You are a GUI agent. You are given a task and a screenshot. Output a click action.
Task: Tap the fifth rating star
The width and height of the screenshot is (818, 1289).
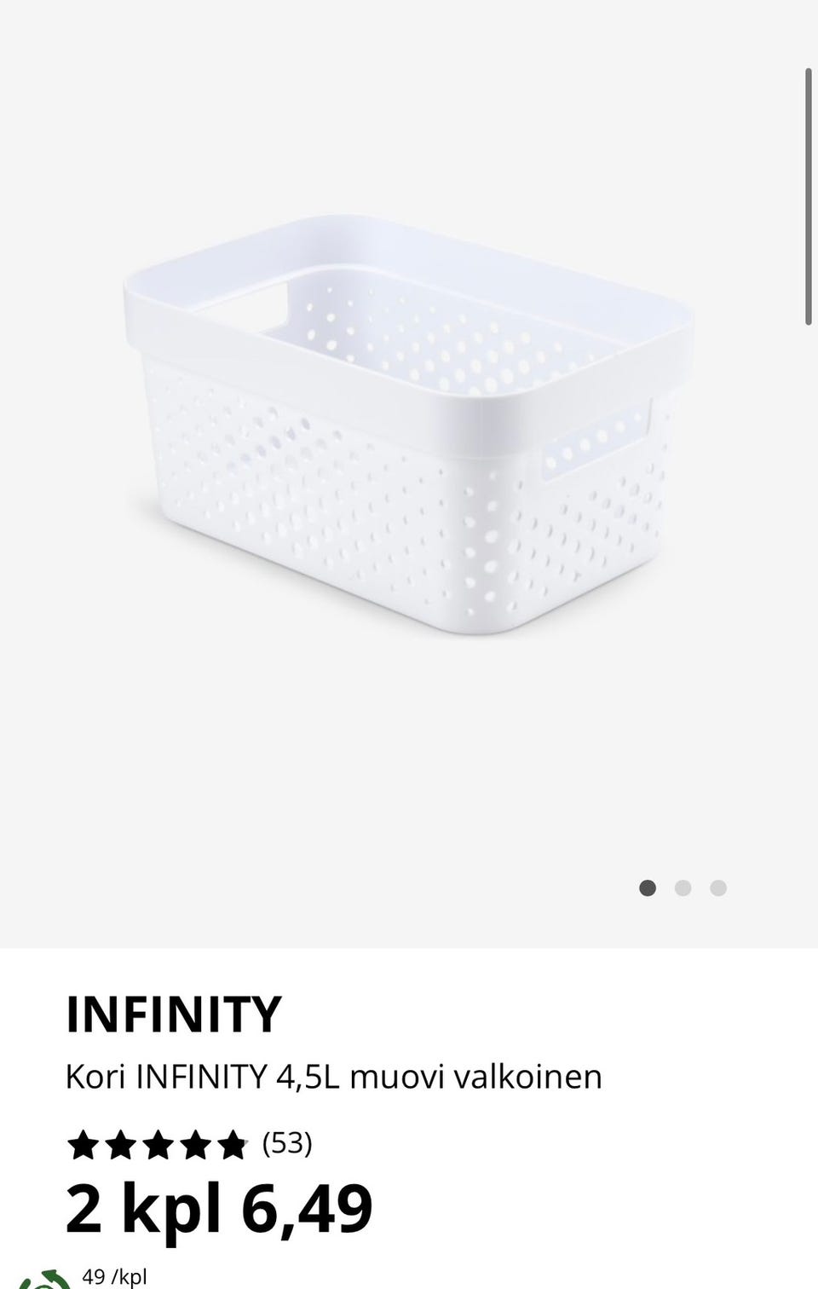click(x=232, y=1144)
